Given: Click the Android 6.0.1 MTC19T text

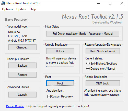Looking at the screenshot, I should (x=22, y=41).
